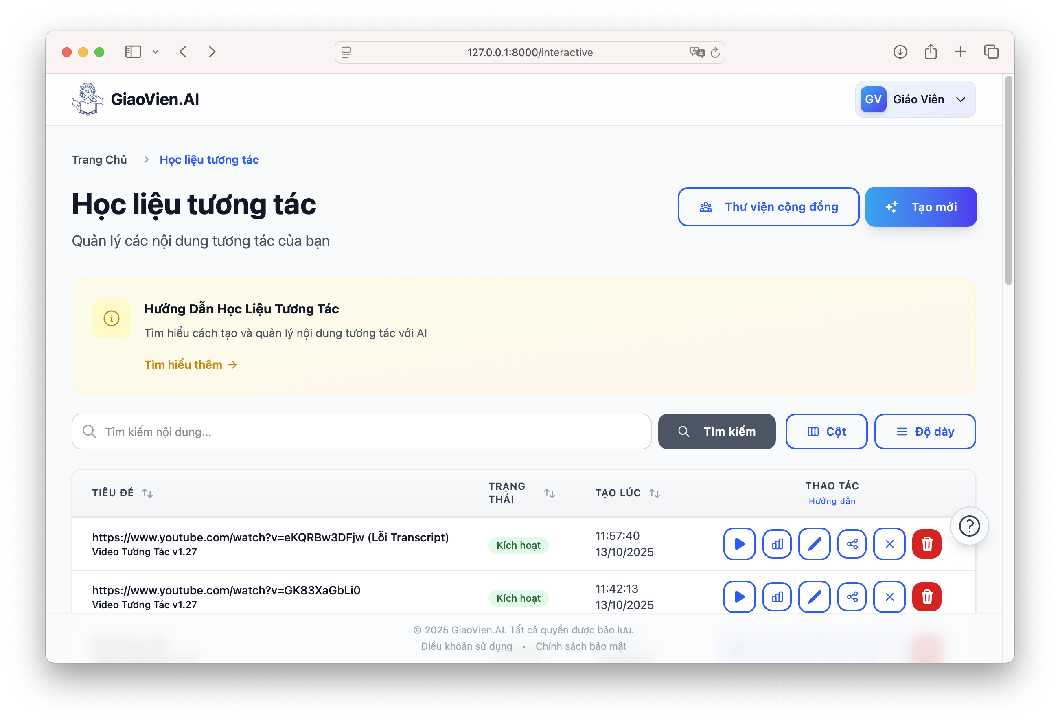
Task: Show Safari downloads
Action: [900, 52]
